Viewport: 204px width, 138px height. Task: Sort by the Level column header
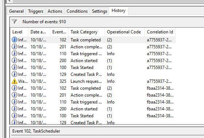pos(19,32)
